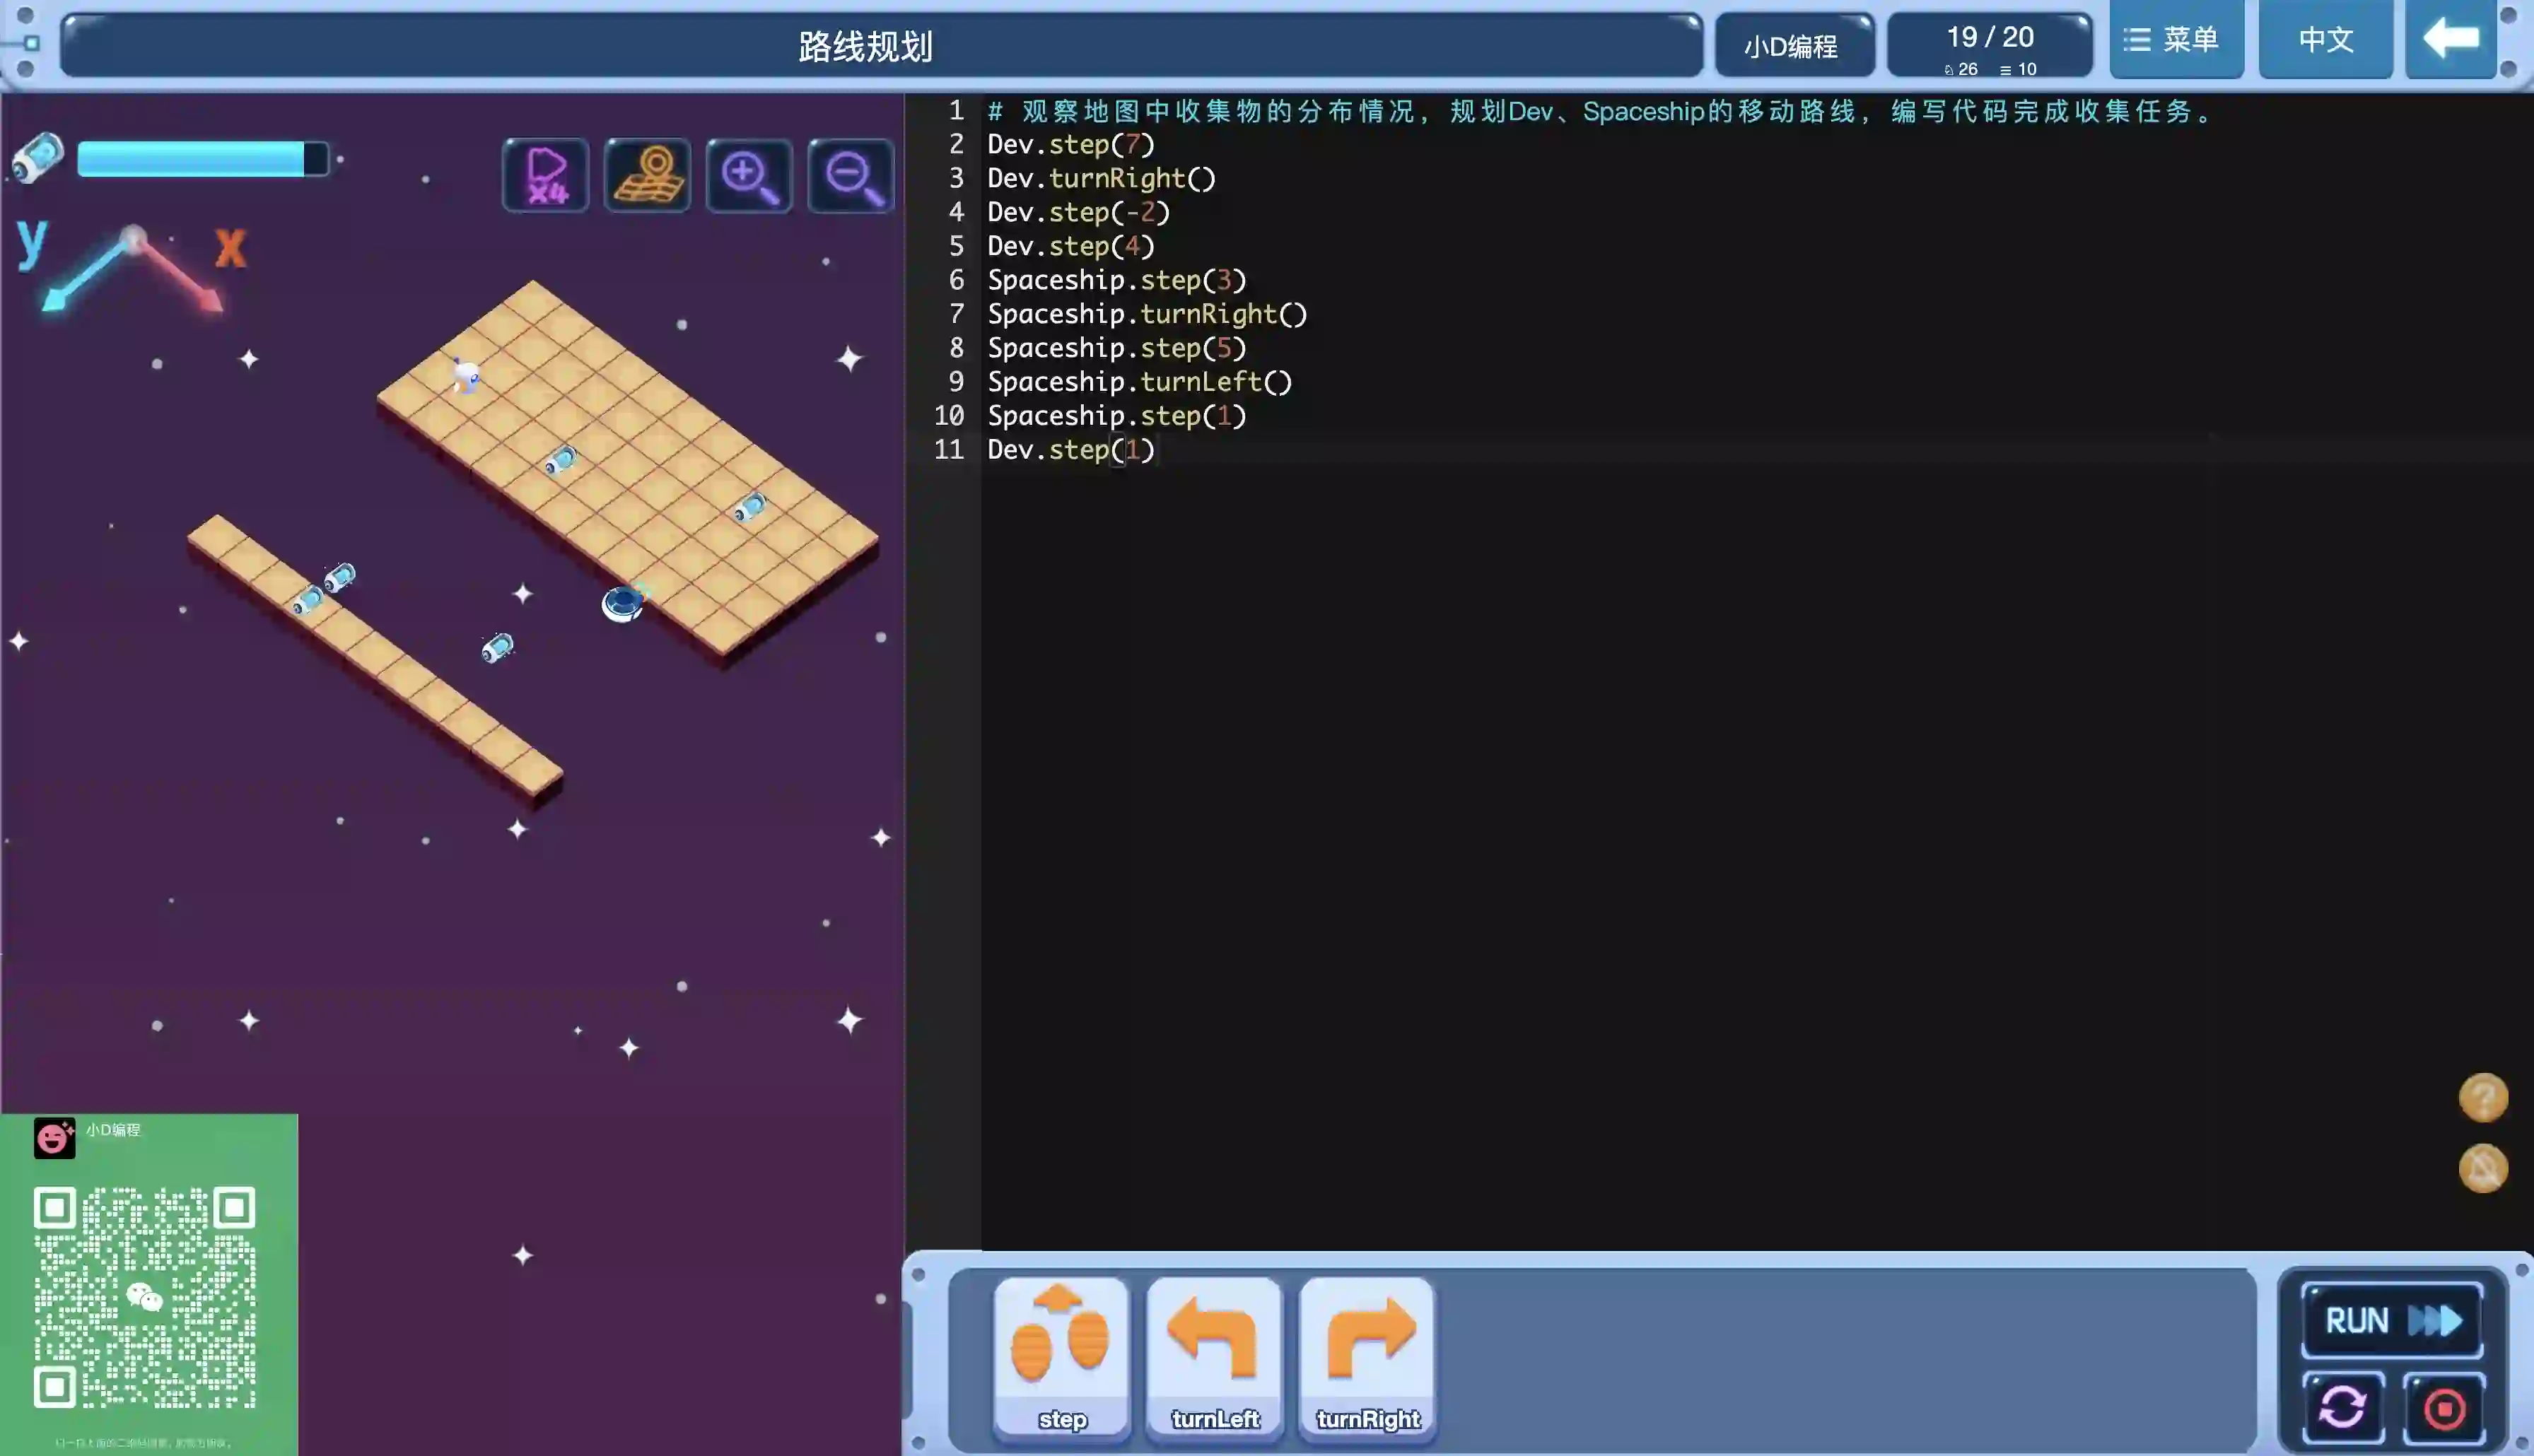Toggle the x4 speed playback icon

546,176
